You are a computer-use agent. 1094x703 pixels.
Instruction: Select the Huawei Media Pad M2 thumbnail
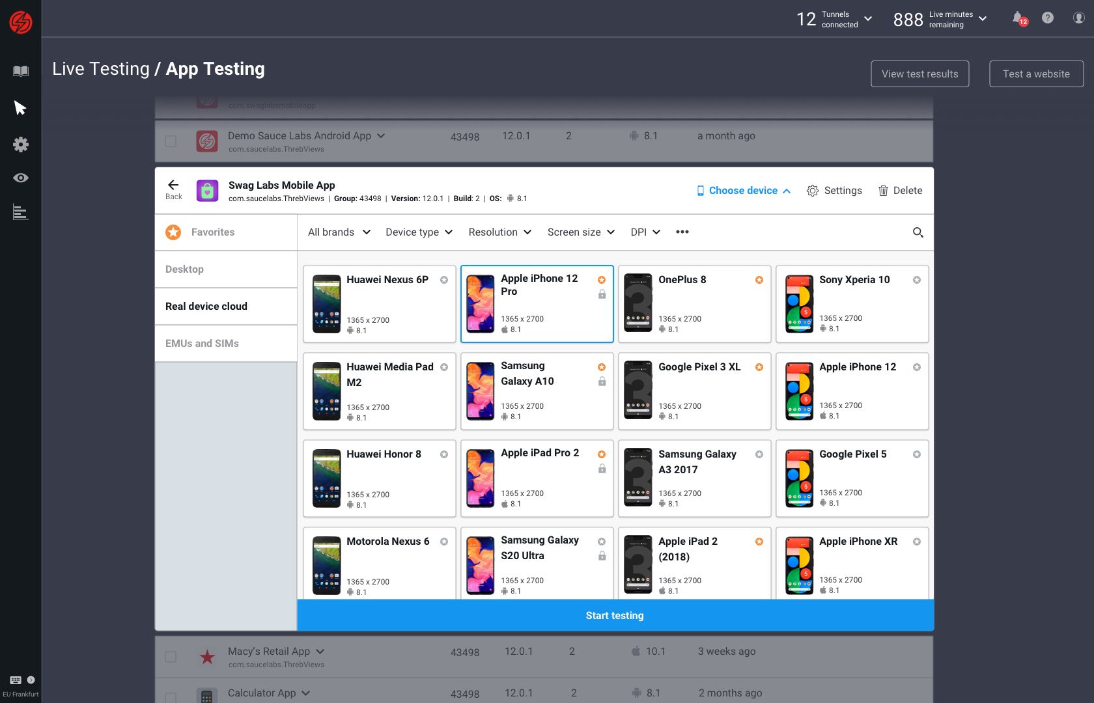pos(327,391)
